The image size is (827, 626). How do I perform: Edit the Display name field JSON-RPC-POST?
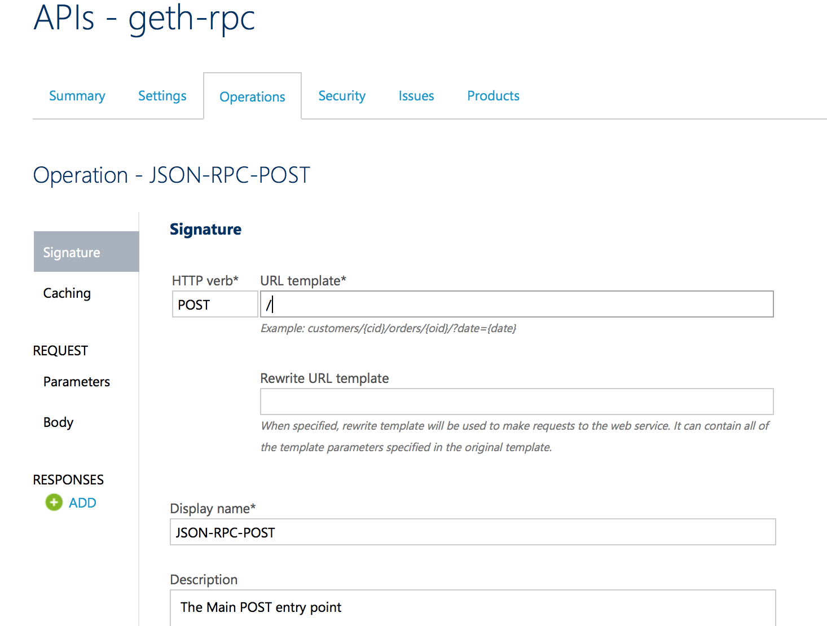pyautogui.click(x=472, y=532)
